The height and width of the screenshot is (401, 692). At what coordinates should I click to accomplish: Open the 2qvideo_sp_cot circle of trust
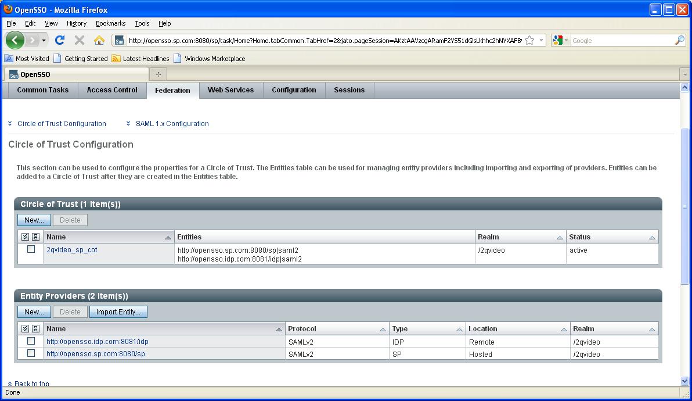[72, 250]
